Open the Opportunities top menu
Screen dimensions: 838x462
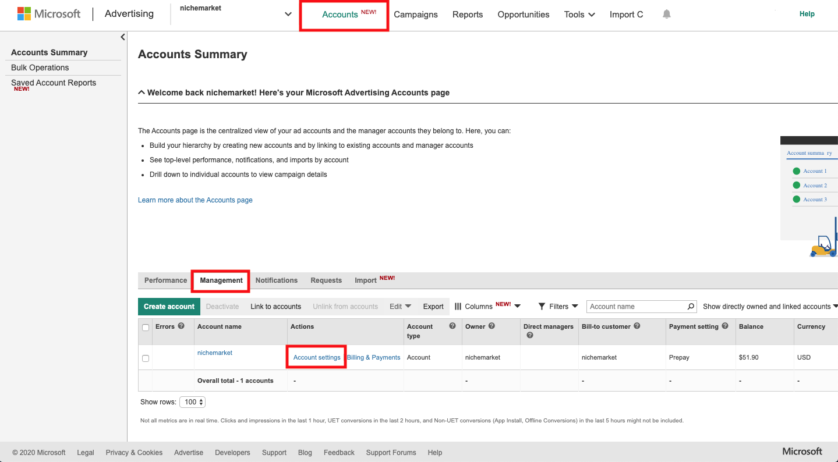point(524,15)
